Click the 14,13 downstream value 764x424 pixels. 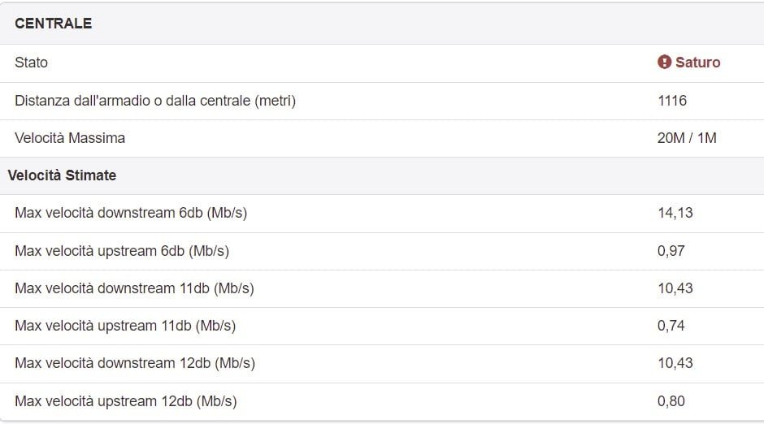pos(675,213)
